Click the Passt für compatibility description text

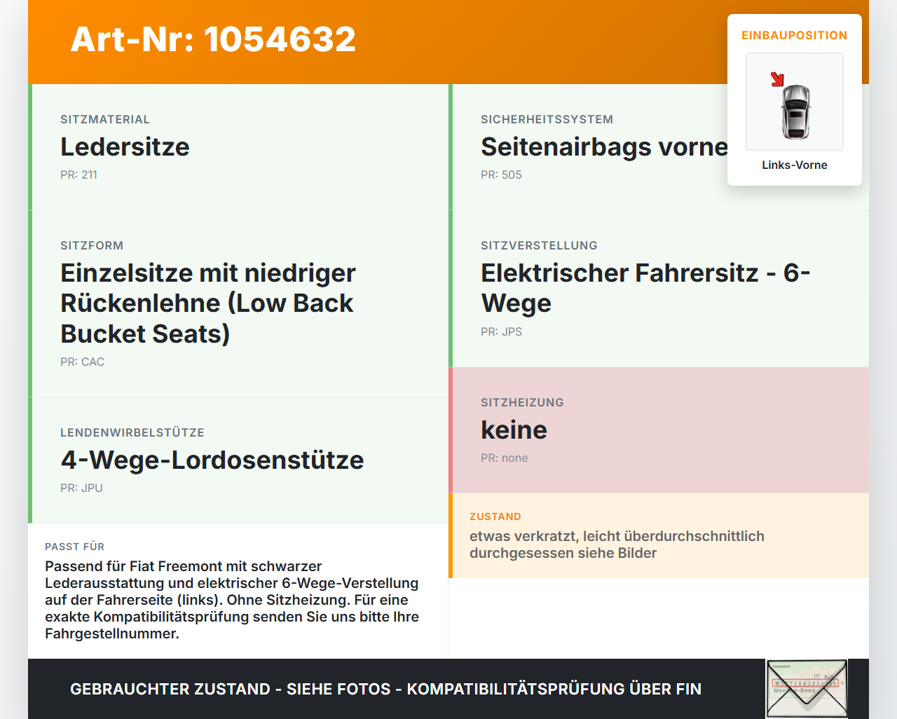coord(232,600)
